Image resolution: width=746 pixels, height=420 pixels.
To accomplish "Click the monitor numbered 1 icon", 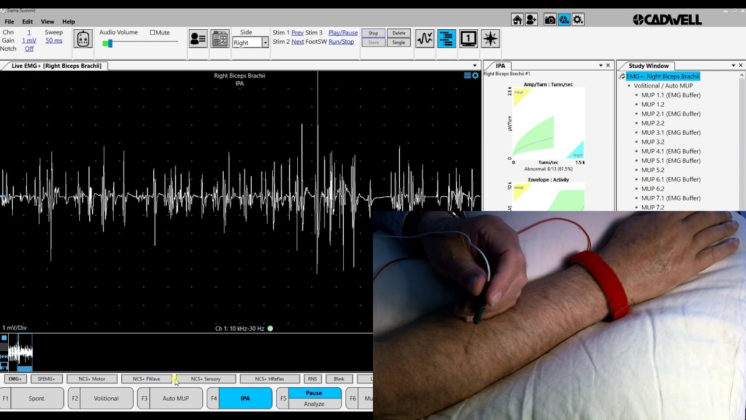I will pos(469,39).
